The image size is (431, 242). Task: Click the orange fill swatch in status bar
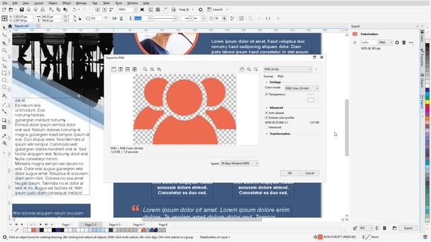coord(320,237)
